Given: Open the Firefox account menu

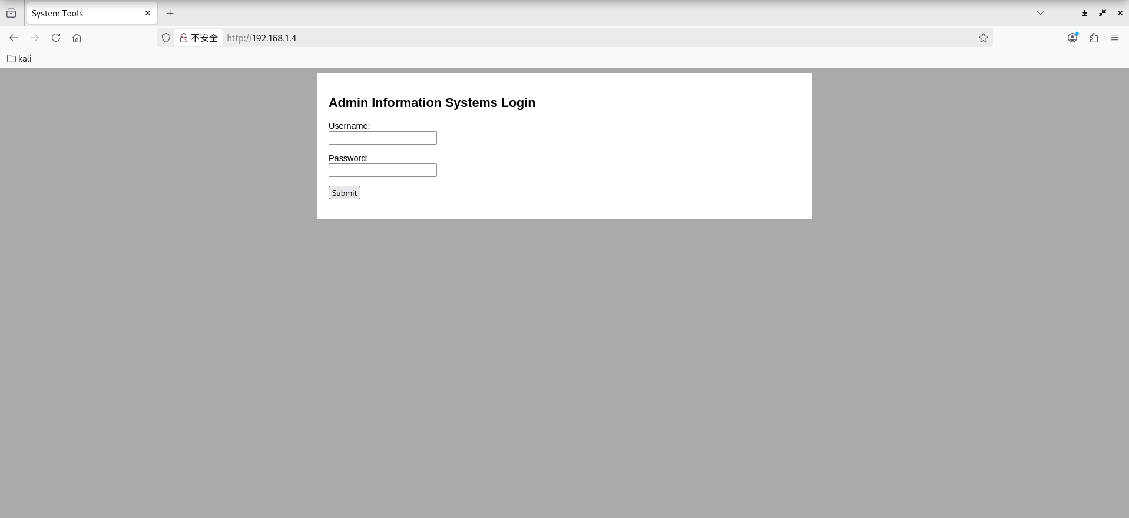Looking at the screenshot, I should (x=1072, y=38).
